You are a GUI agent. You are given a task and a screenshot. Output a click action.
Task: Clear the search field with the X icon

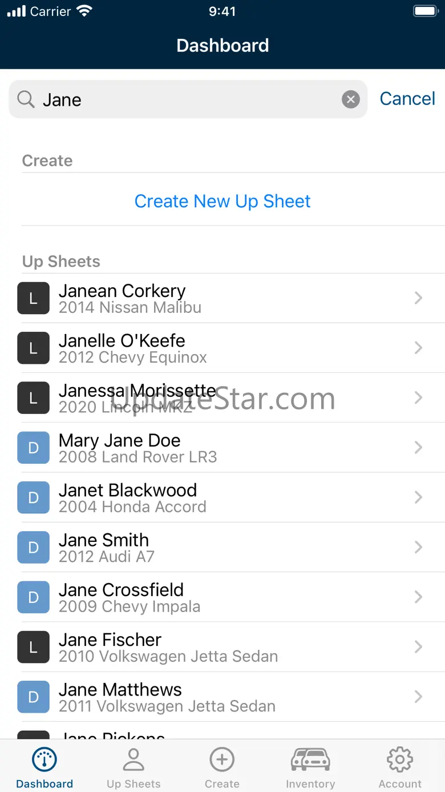[x=351, y=100]
